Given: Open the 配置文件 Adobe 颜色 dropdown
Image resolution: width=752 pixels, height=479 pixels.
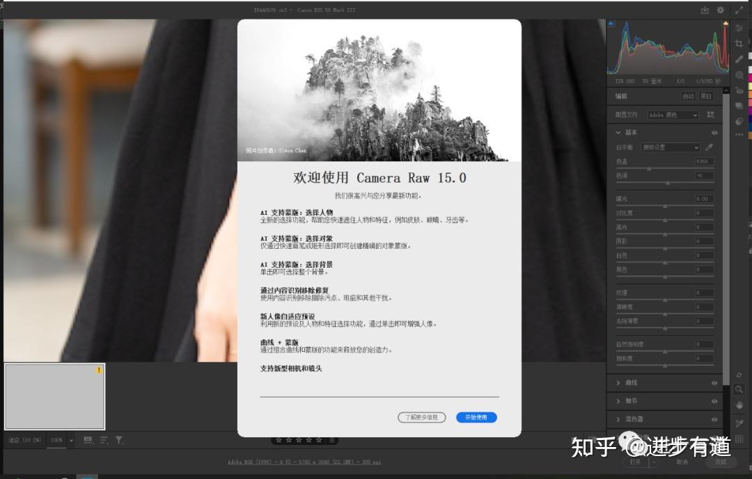Looking at the screenshot, I should (673, 115).
